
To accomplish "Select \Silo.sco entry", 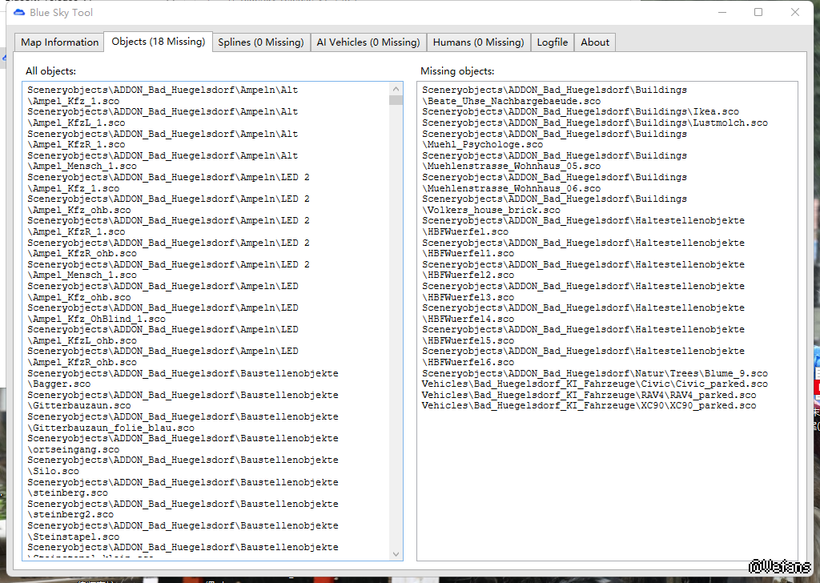I will pos(183,465).
